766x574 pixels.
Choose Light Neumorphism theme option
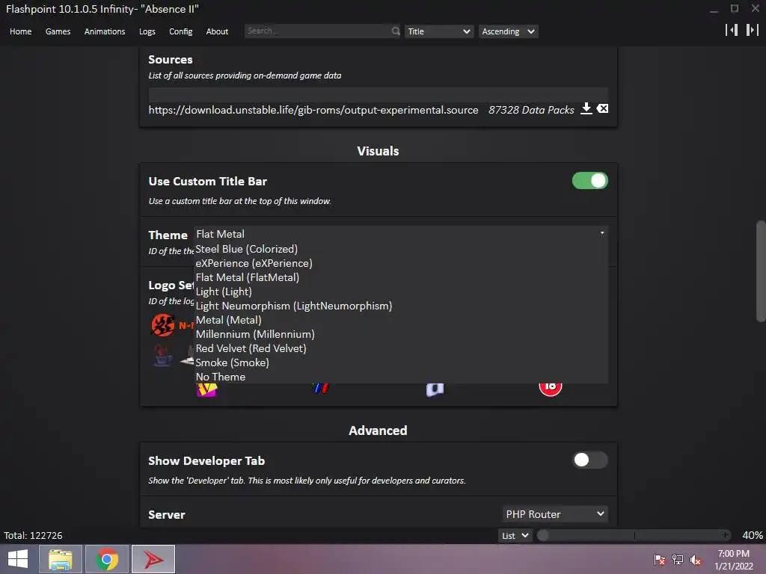tap(401, 306)
